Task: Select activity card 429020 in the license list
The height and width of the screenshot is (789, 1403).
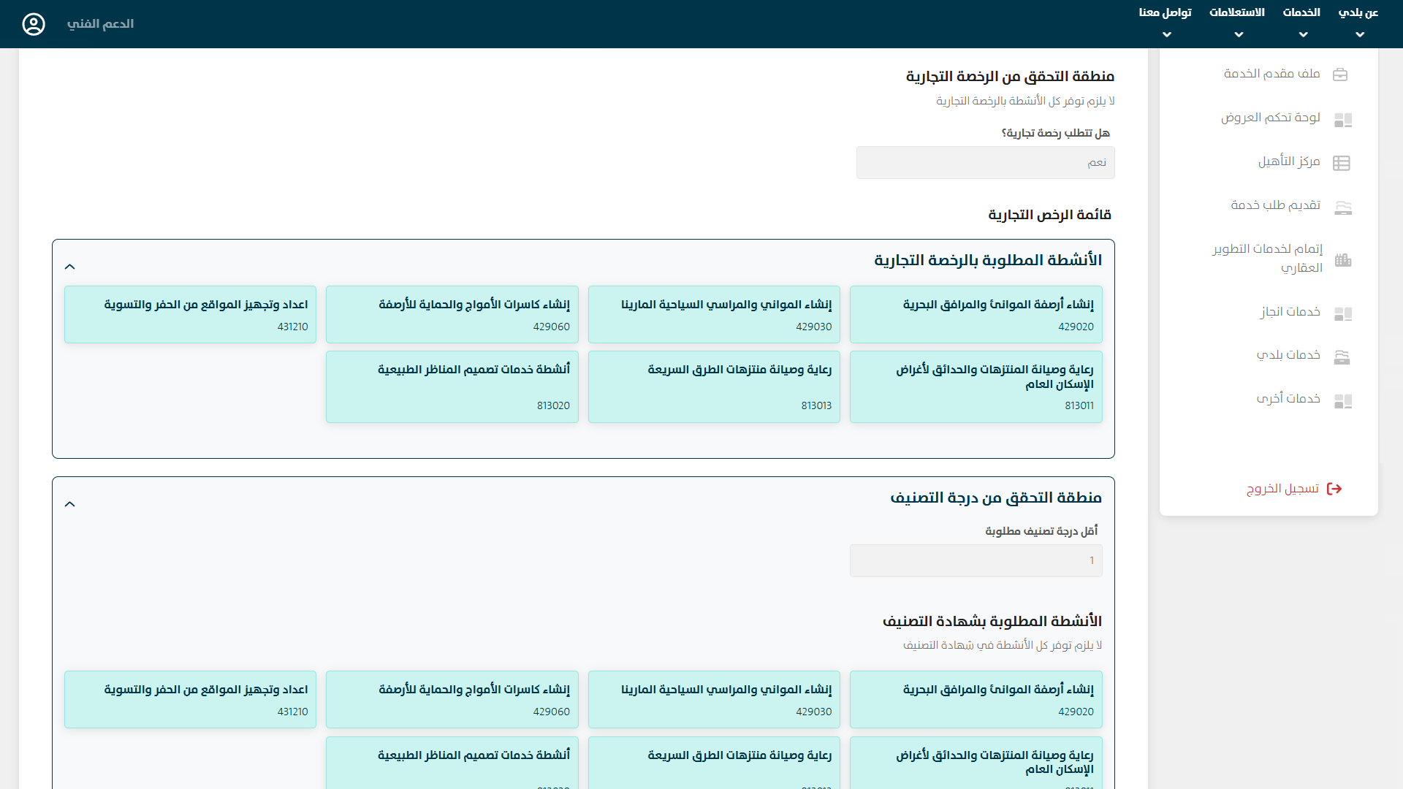Action: (976, 314)
